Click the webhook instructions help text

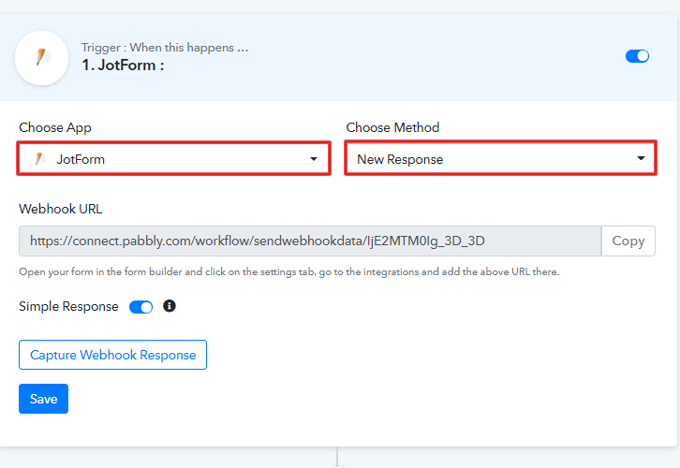coord(288,271)
